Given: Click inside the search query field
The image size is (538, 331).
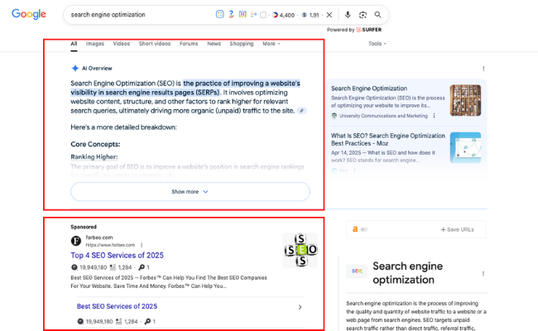Looking at the screenshot, I should [x=137, y=14].
